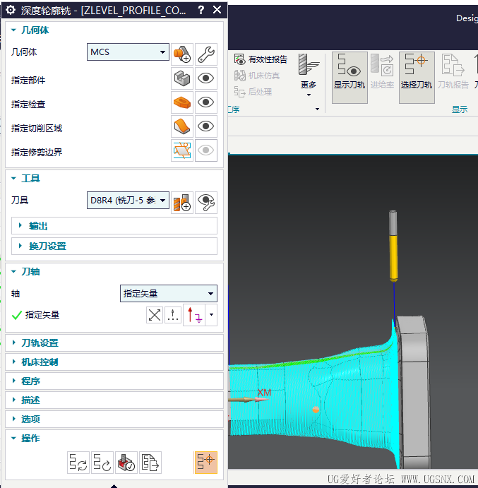The image size is (478, 488).
Task: Click the new tool icon beside D8R4
Action: (x=182, y=203)
